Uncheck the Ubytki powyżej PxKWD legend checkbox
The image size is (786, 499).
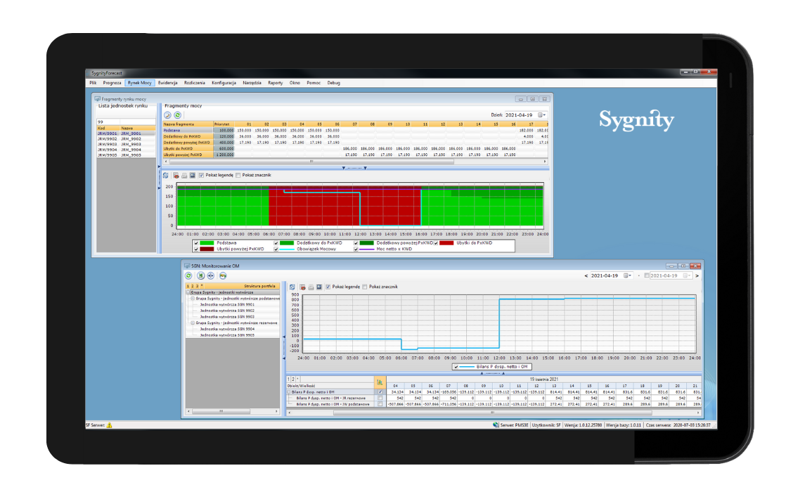coord(196,249)
